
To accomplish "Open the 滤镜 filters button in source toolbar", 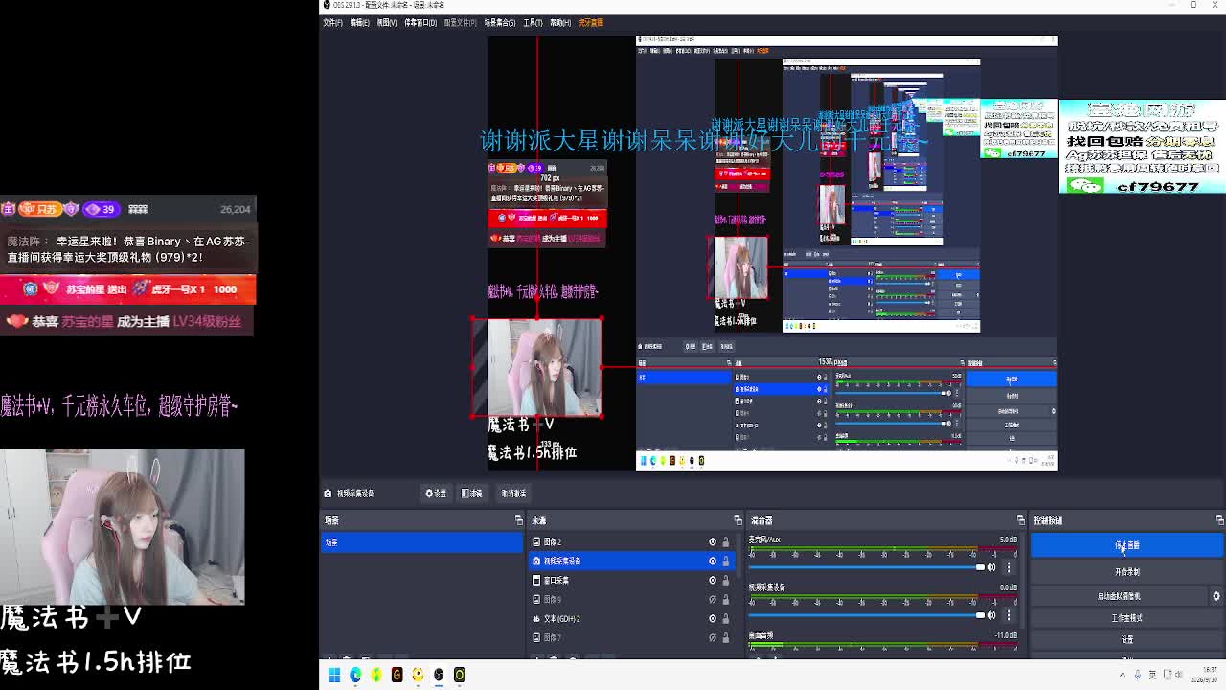I will (x=472, y=494).
